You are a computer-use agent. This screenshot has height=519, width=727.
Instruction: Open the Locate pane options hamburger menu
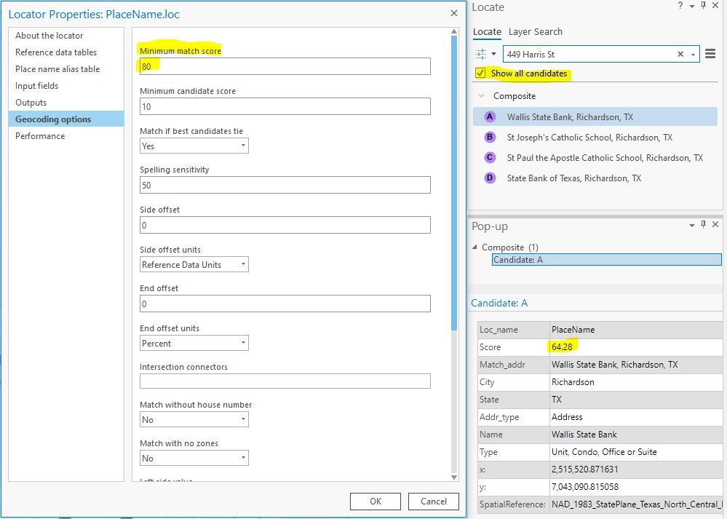(x=710, y=54)
